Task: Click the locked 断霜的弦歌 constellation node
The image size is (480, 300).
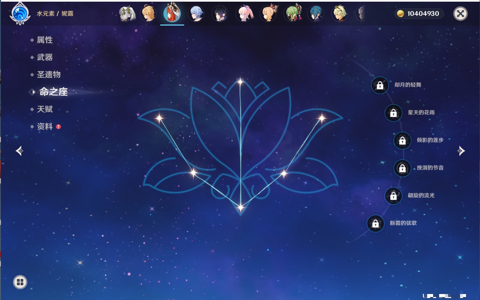Action: (x=375, y=223)
